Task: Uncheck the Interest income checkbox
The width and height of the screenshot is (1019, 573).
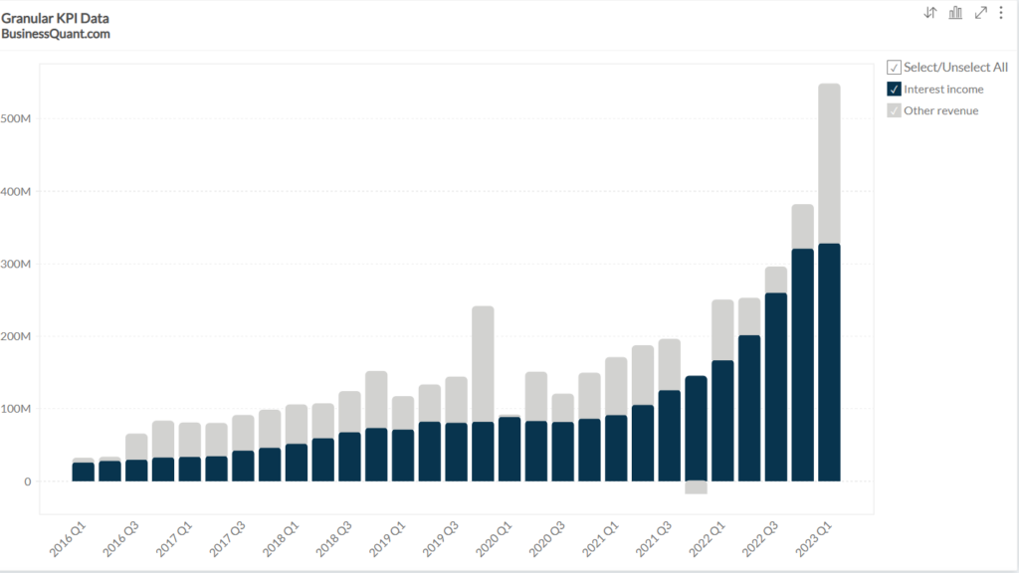Action: point(893,89)
